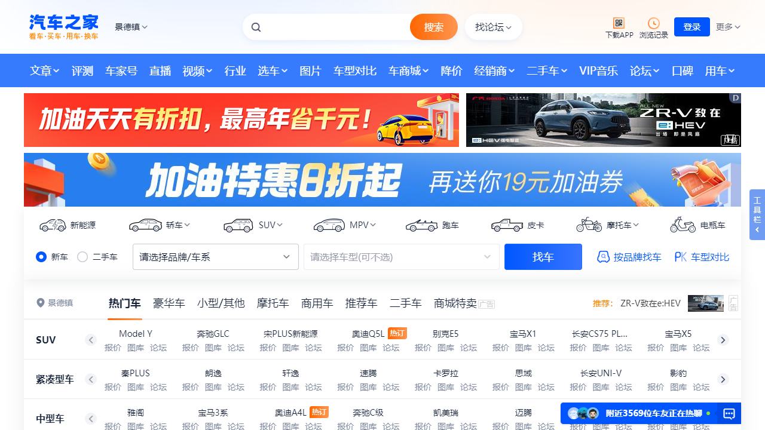
Task: Select the 电瓶车 scooter icon
Action: [682, 225]
